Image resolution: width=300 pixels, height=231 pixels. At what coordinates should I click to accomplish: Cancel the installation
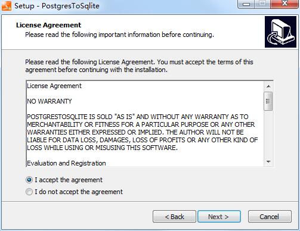[x=270, y=217]
